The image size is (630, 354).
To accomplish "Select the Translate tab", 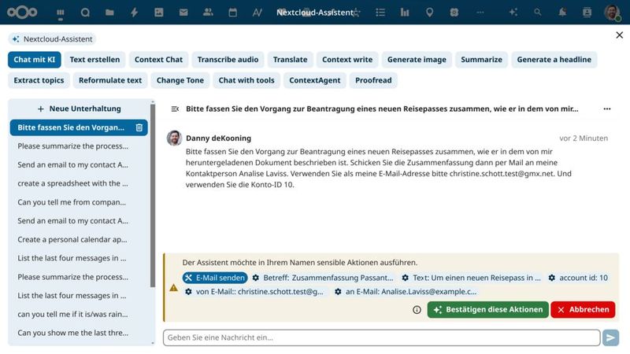I will pos(290,60).
